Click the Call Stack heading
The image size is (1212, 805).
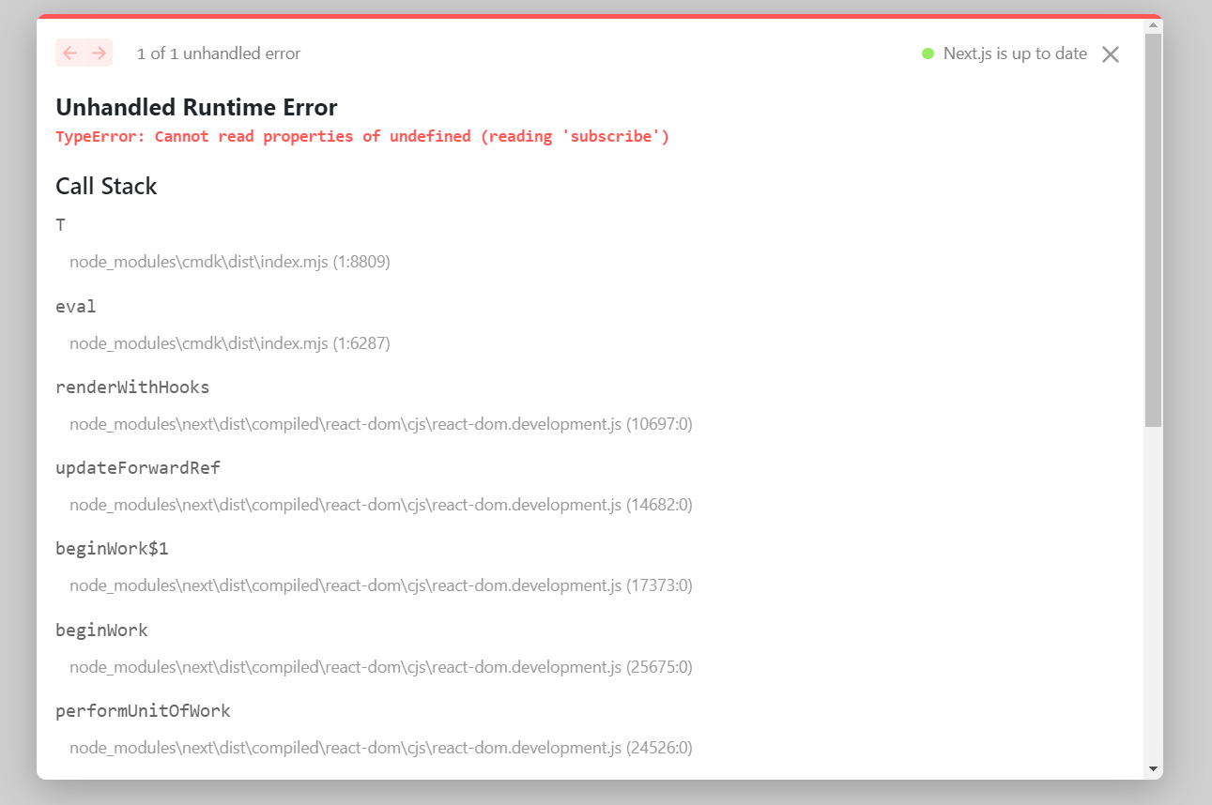[106, 186]
